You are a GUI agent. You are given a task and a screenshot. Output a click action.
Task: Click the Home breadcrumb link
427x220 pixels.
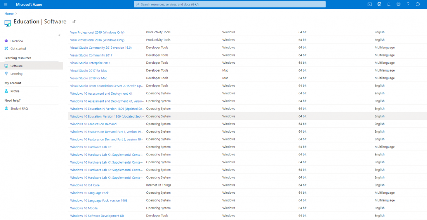(9, 14)
